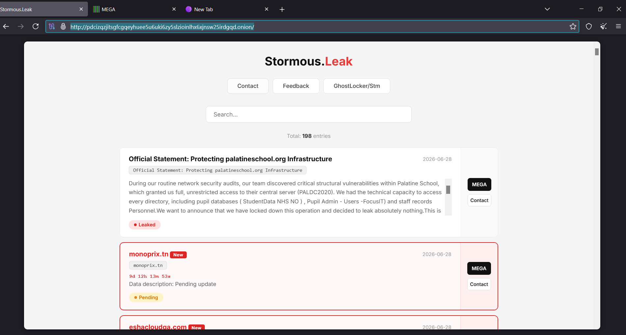Open a new tab with the plus button

click(282, 10)
